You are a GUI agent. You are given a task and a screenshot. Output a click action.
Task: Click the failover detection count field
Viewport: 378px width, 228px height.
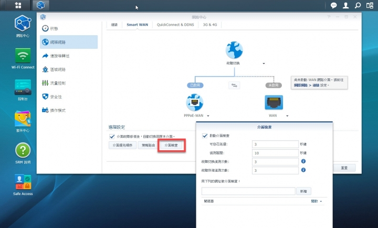(x=275, y=162)
